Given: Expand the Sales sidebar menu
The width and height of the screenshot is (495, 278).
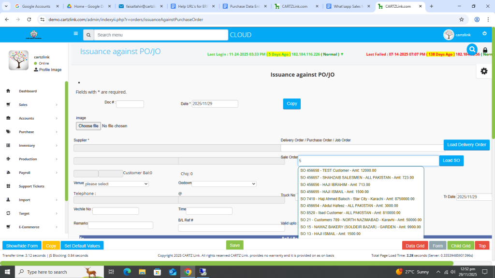Looking at the screenshot, I should tap(23, 105).
